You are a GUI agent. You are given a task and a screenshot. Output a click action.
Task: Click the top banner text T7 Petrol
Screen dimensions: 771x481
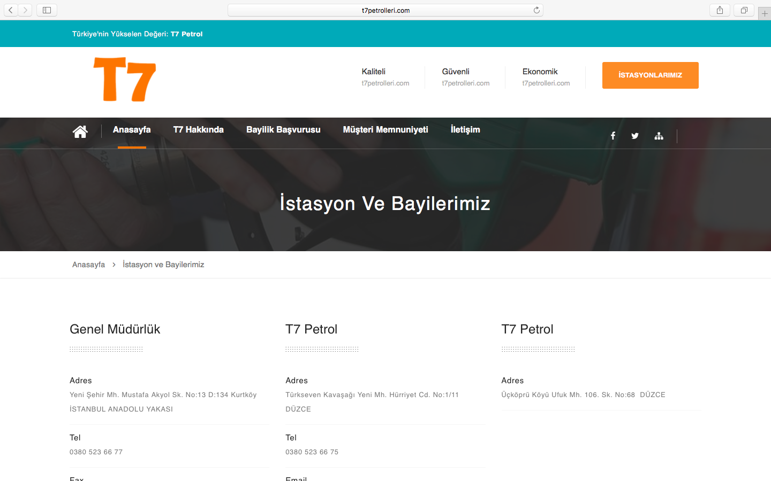tap(187, 34)
